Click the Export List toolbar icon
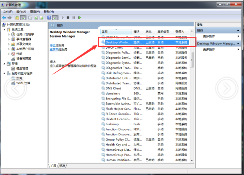This screenshot has width=244, height=175. [42, 17]
